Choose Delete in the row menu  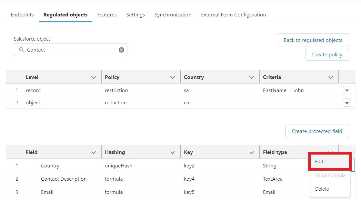322,189
